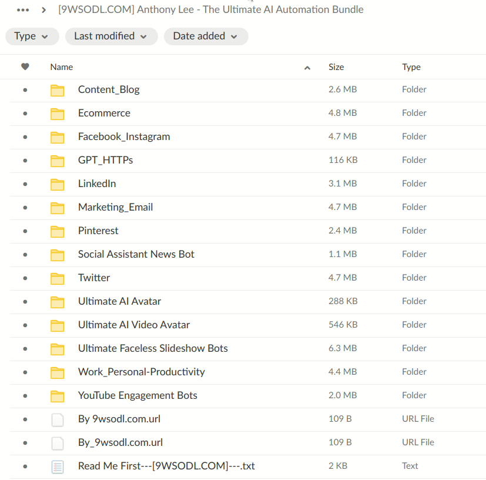The width and height of the screenshot is (486, 480).
Task: Expand the Date added filter
Action: (206, 36)
